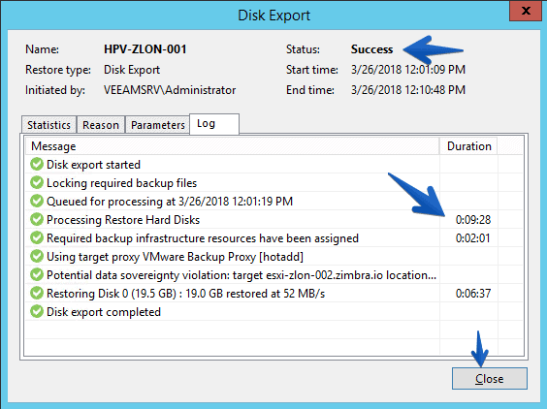Click the green icon next to Using target proxy
Screen dimensions: 547x409
click(37, 256)
